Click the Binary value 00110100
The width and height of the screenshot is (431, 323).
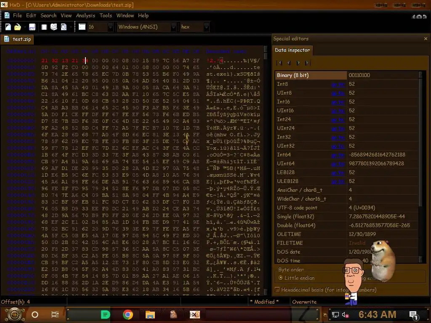click(x=359, y=75)
